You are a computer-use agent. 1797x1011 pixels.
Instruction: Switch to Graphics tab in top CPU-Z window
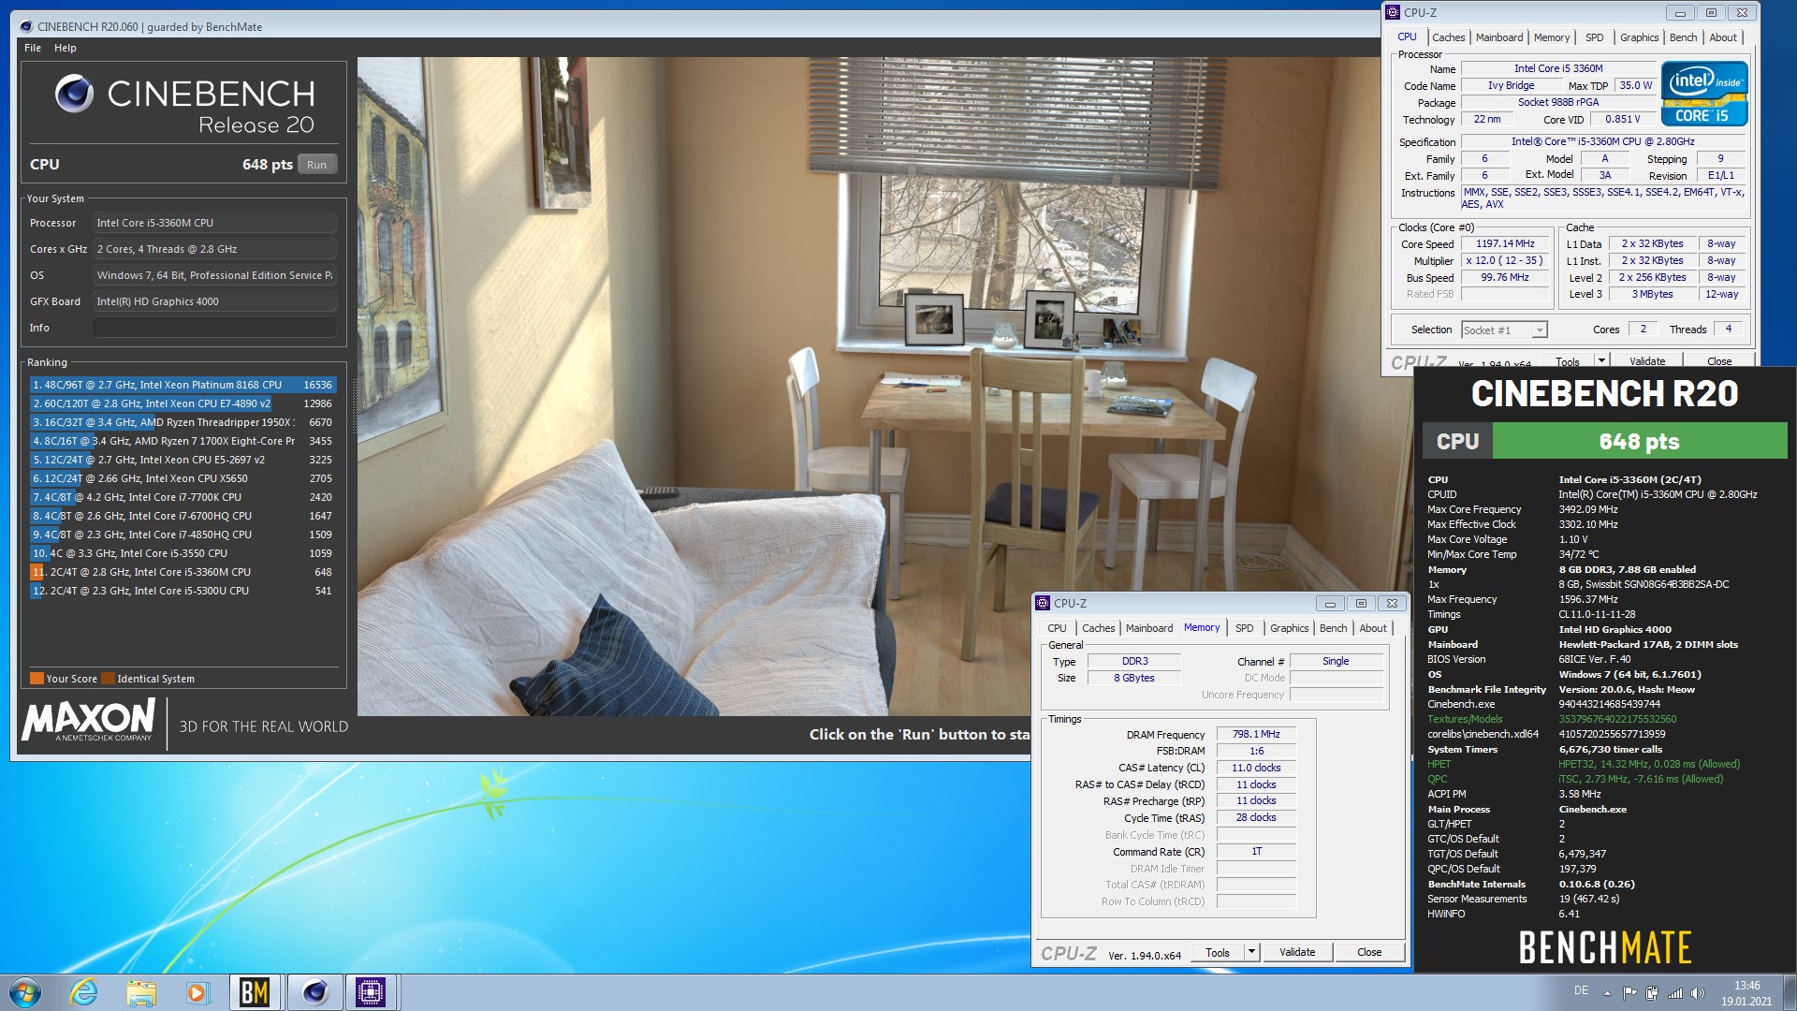point(1639,37)
